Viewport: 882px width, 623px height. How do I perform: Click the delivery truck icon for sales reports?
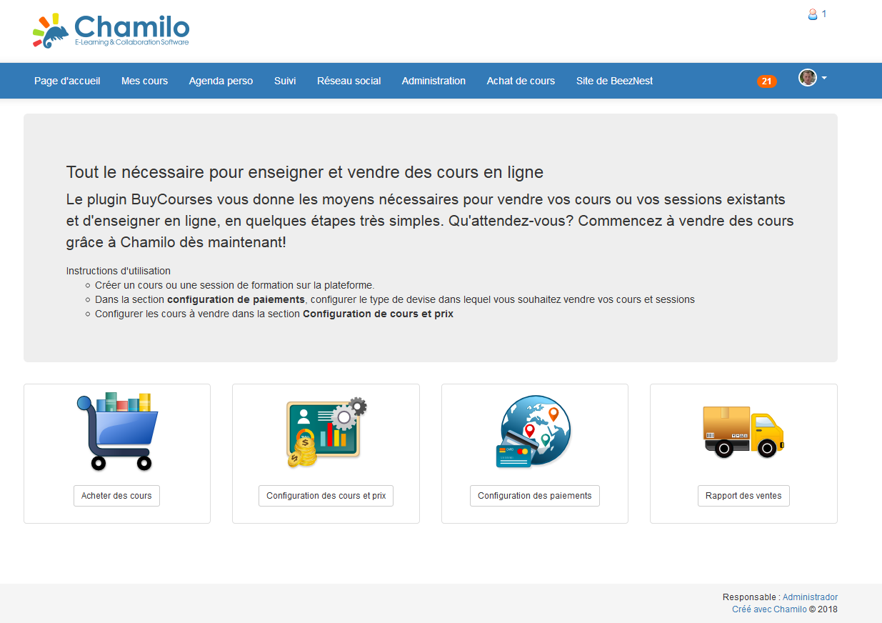pos(743,431)
